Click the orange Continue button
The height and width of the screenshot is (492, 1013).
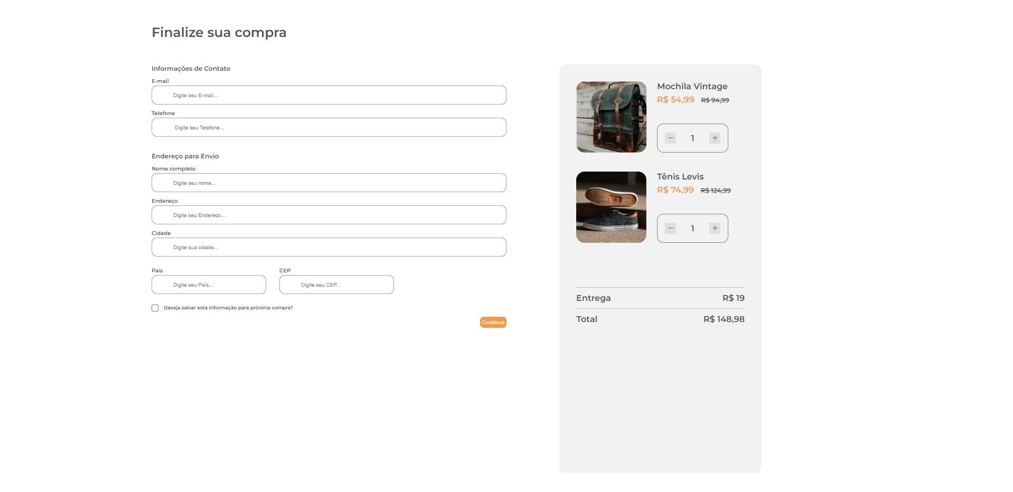(x=493, y=323)
